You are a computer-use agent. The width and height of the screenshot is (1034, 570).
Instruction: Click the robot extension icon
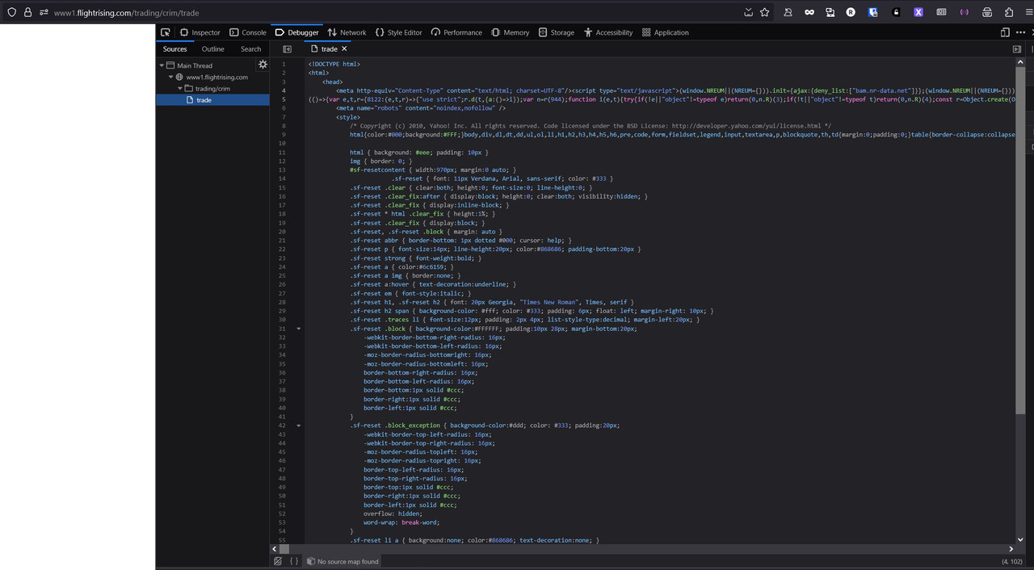tap(830, 13)
